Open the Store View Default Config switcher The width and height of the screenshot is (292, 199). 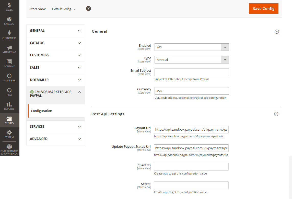click(x=64, y=9)
